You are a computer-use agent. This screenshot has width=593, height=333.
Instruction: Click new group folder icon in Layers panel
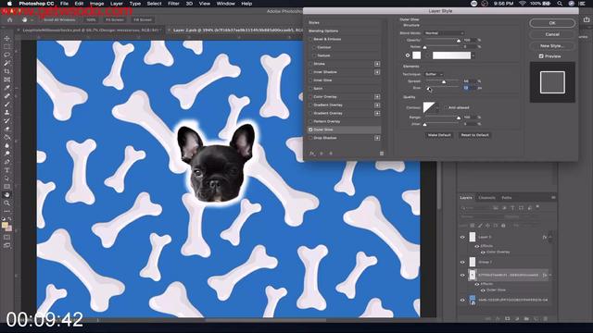click(x=526, y=318)
